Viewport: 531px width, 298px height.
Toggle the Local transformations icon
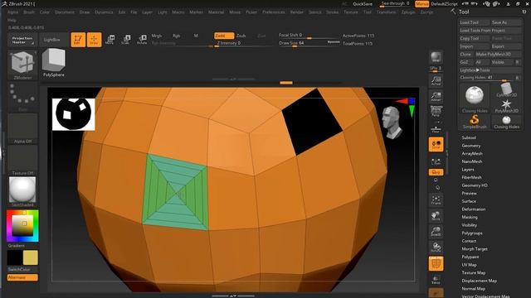436,145
